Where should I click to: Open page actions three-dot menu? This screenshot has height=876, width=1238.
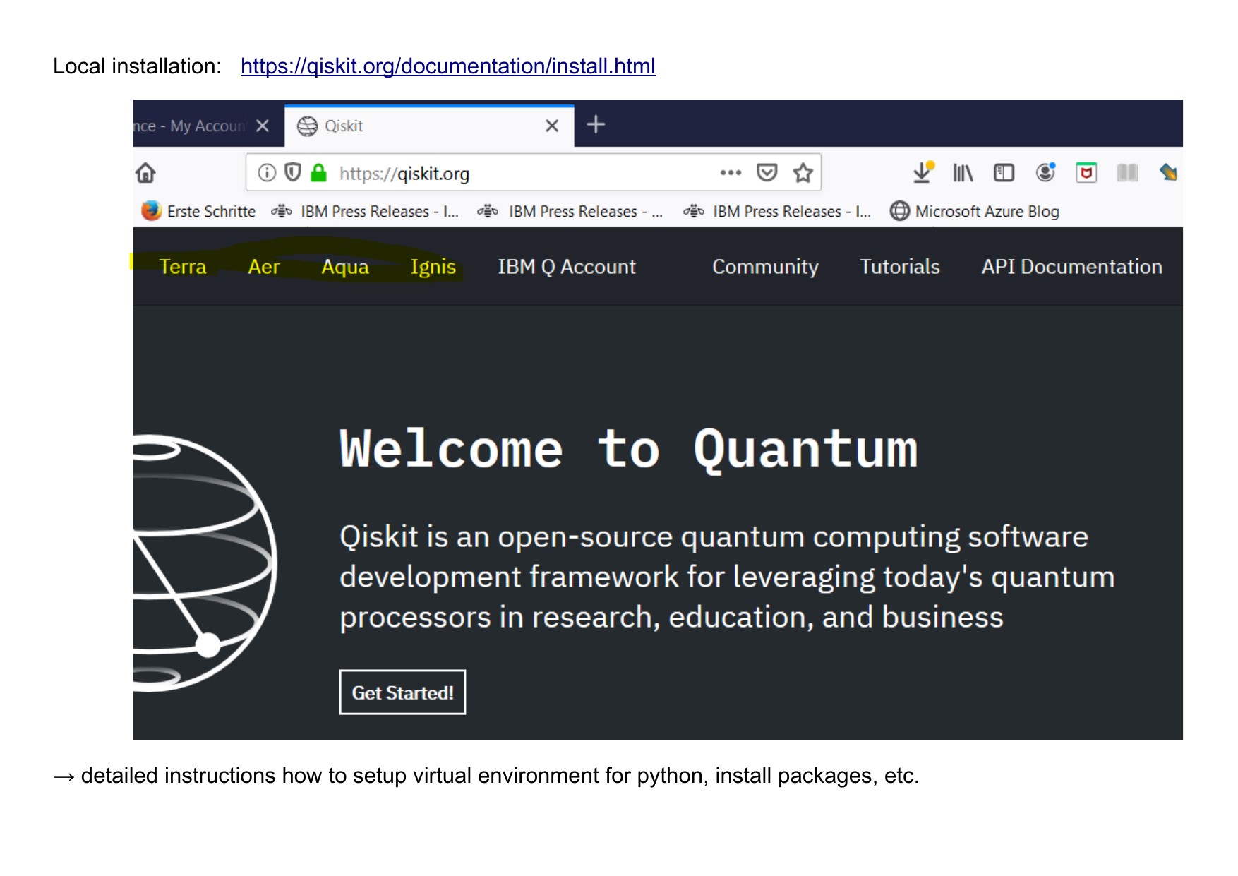[x=731, y=173]
